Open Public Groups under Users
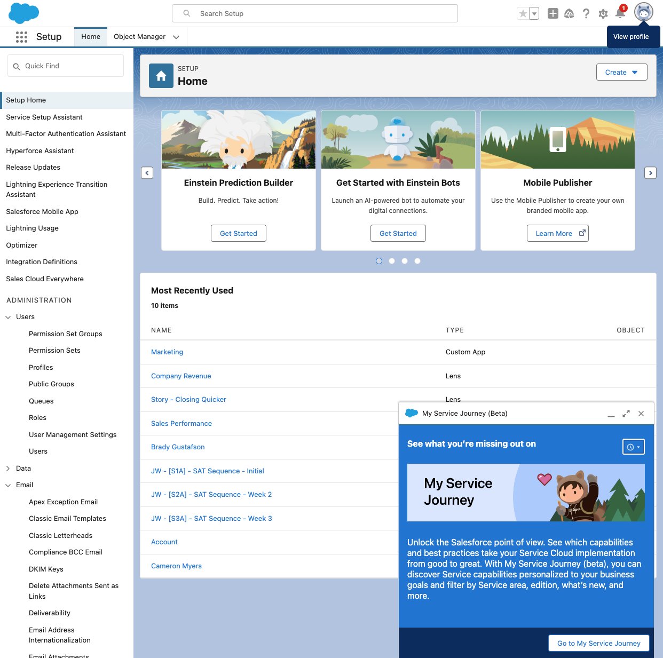The image size is (663, 658). tap(51, 384)
